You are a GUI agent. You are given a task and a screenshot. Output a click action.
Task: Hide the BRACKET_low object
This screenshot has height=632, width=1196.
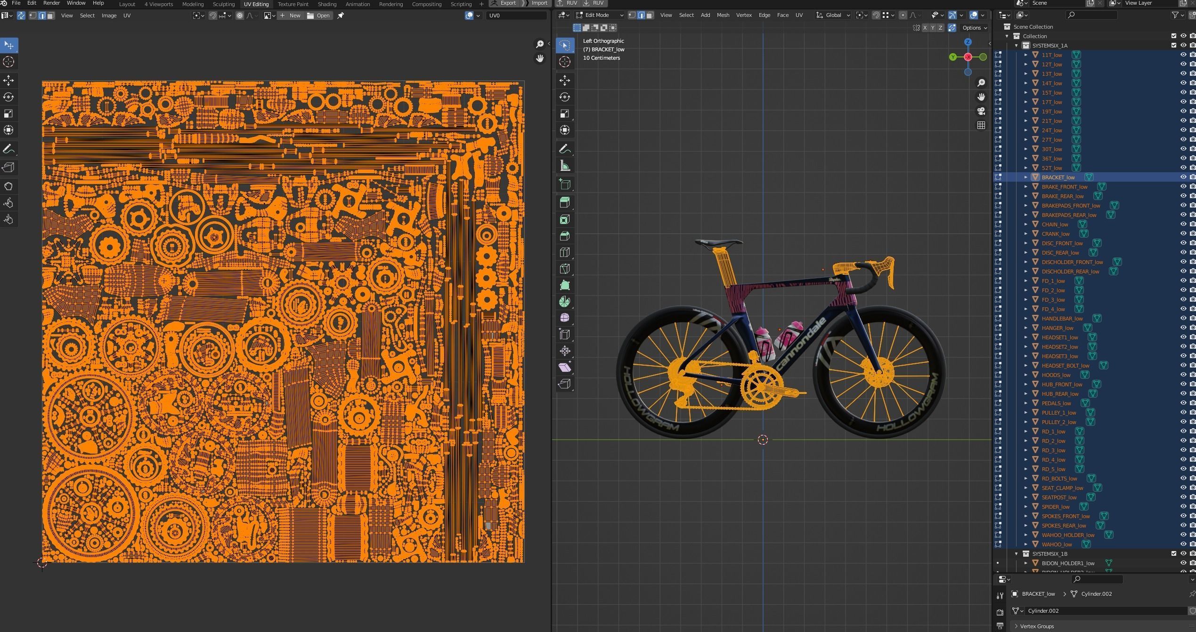point(1183,177)
